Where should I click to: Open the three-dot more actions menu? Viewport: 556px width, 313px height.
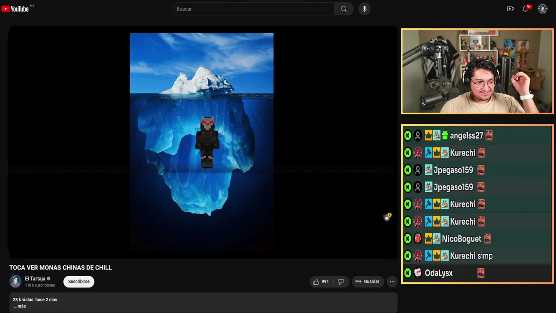coord(392,282)
